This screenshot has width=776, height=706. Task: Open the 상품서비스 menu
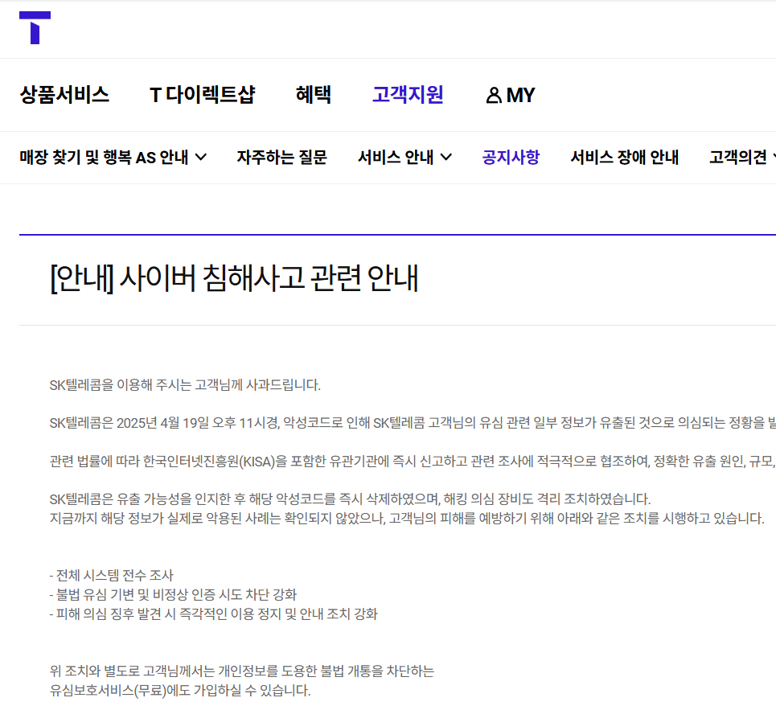pos(64,95)
